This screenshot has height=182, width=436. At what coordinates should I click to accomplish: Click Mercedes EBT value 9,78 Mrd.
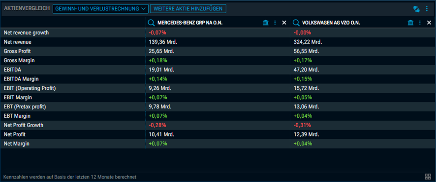click(x=160, y=106)
